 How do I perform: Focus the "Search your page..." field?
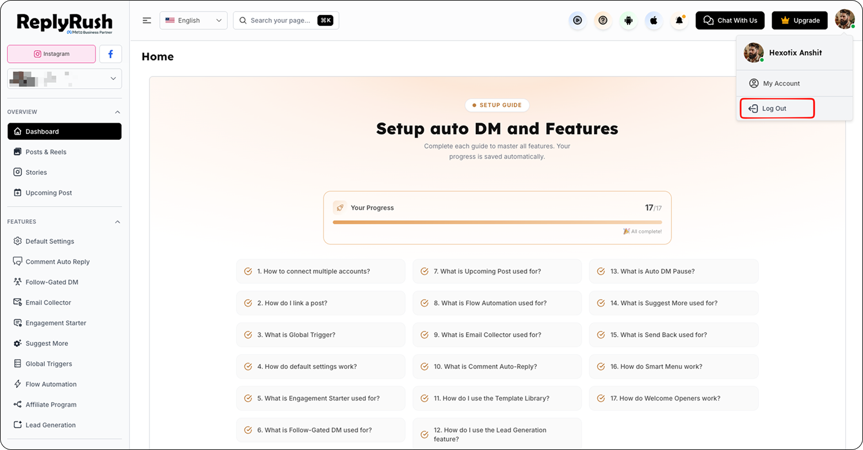coord(286,21)
